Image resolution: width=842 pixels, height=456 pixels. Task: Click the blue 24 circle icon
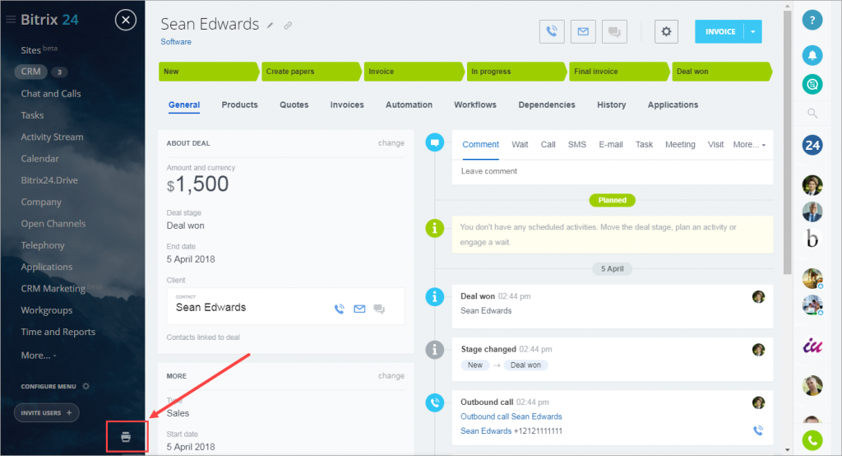click(812, 145)
